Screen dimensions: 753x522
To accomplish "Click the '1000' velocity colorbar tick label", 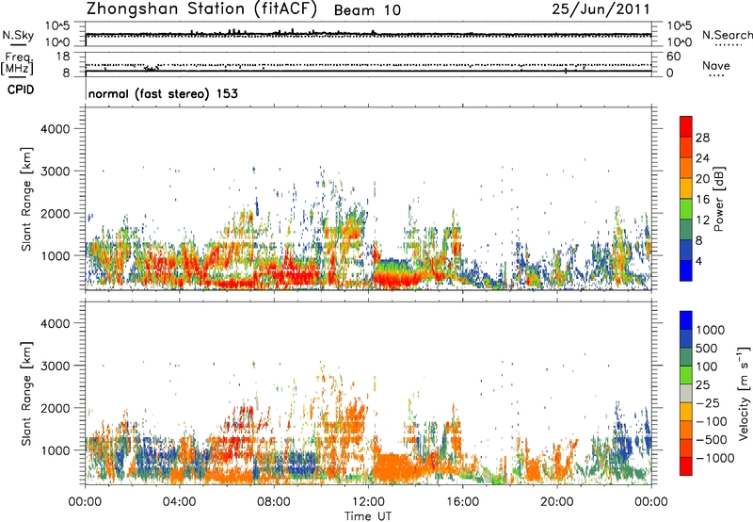I will click(x=711, y=330).
